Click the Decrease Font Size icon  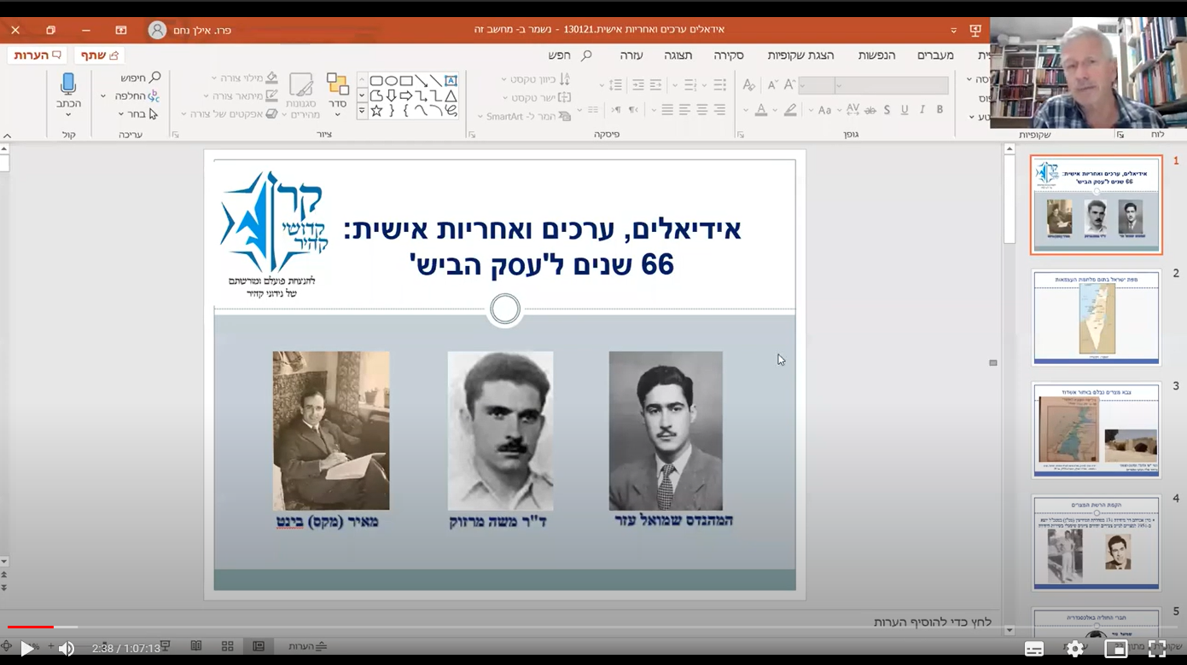[x=772, y=85]
